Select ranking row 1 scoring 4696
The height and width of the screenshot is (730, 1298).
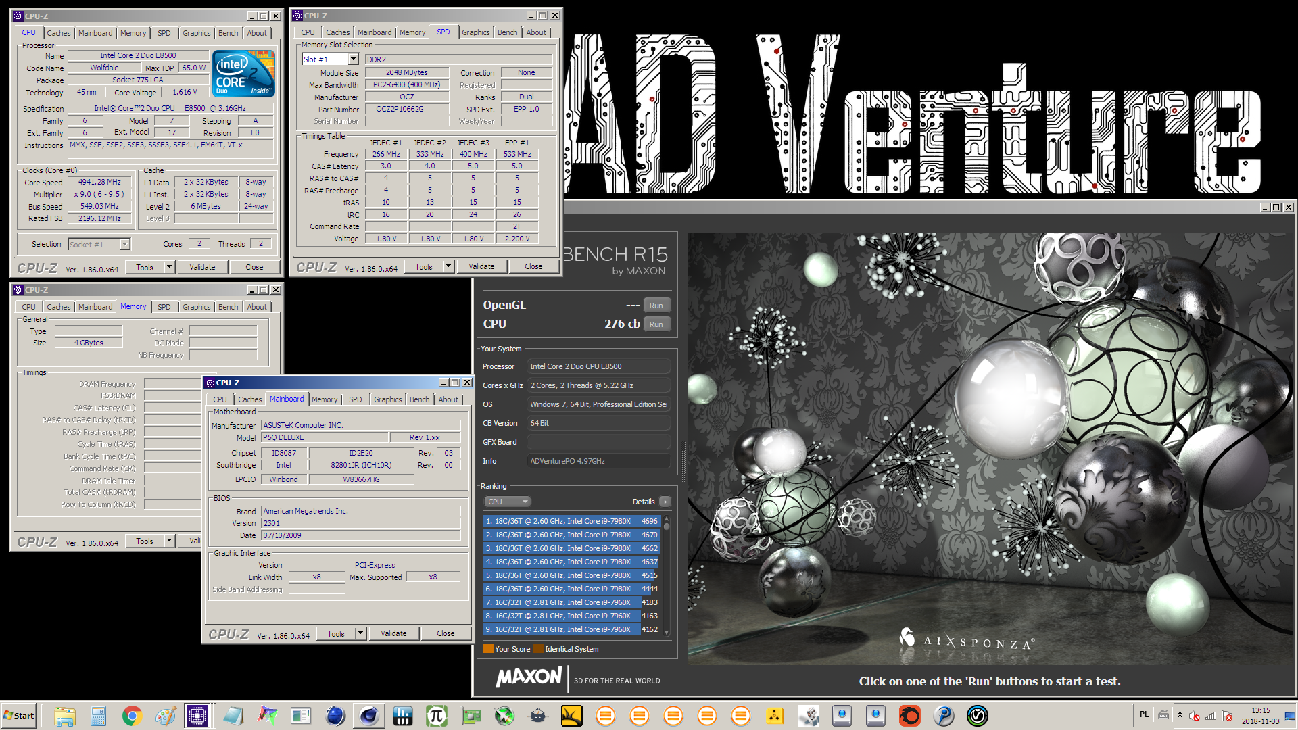[571, 521]
